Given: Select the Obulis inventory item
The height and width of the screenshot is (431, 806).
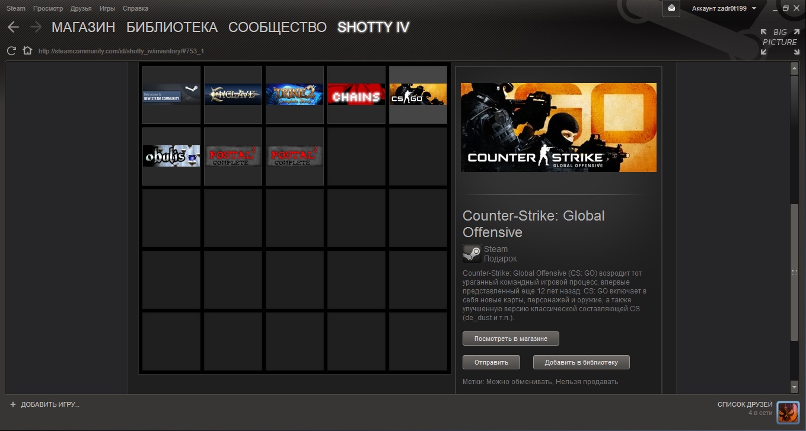Looking at the screenshot, I should click(x=171, y=157).
